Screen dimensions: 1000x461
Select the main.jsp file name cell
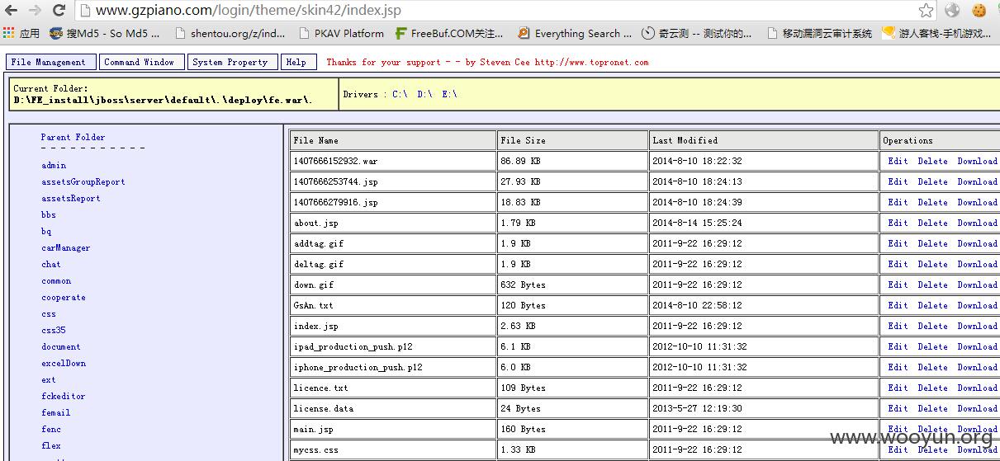tap(393, 429)
